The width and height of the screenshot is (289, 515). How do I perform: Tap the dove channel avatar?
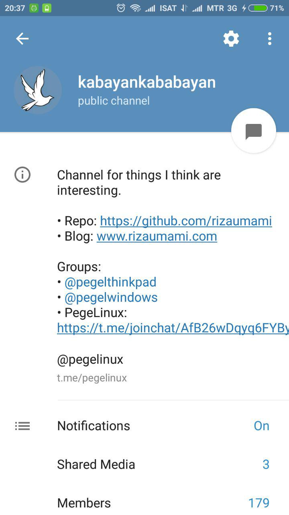38,90
